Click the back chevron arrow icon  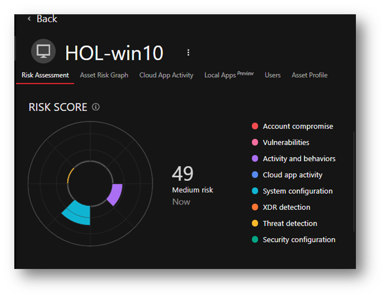[29, 19]
